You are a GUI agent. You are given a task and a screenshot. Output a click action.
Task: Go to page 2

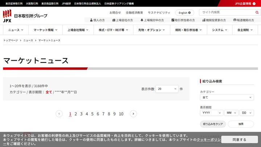(76, 114)
